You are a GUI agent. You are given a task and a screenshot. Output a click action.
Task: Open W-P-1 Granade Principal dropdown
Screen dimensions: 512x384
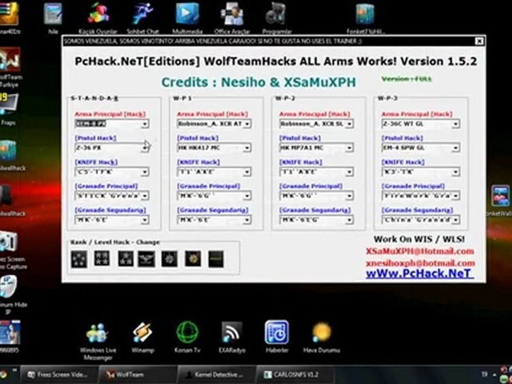tap(214, 196)
